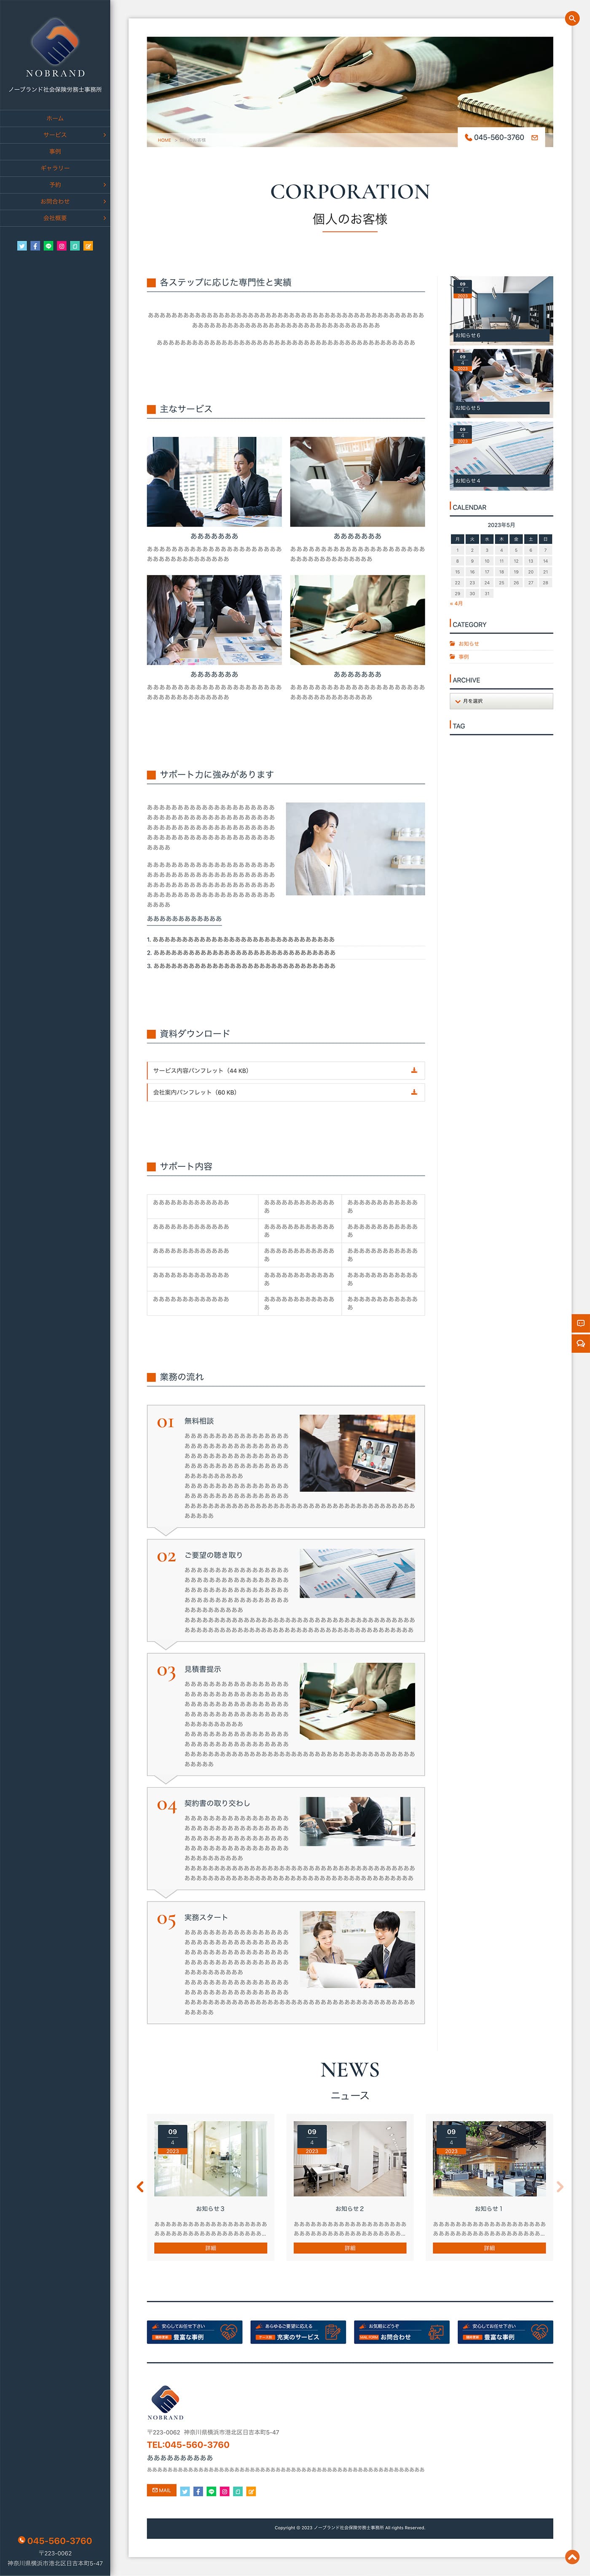Select date 15 in the calendar
The width and height of the screenshot is (590, 2576).
(458, 572)
